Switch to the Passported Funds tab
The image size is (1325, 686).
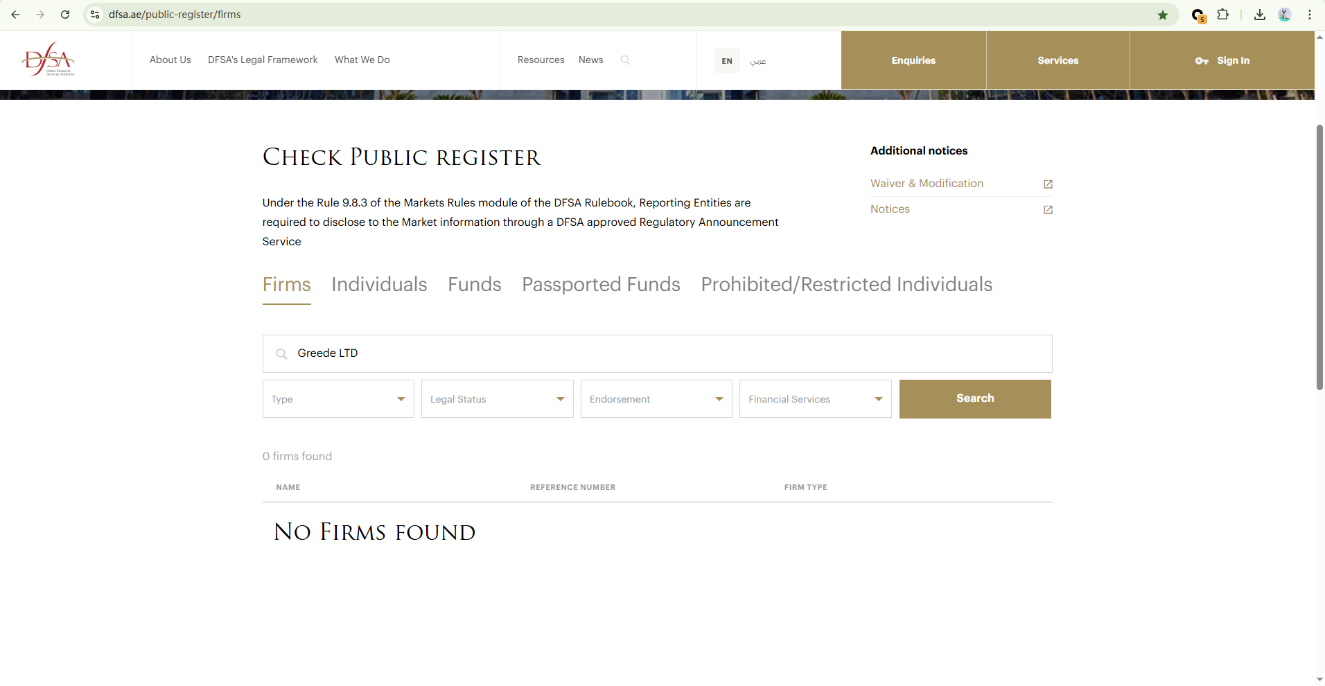(x=602, y=285)
